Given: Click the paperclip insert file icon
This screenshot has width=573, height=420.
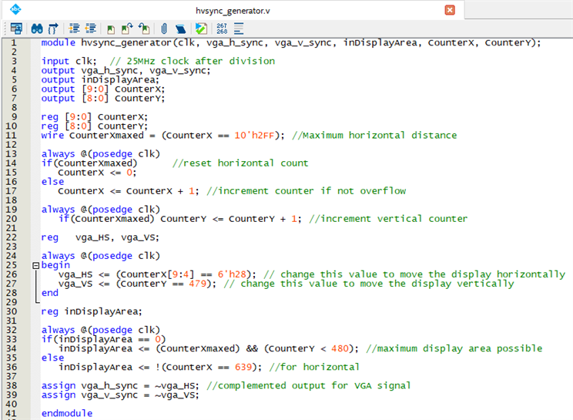Looking at the screenshot, I should point(165,29).
